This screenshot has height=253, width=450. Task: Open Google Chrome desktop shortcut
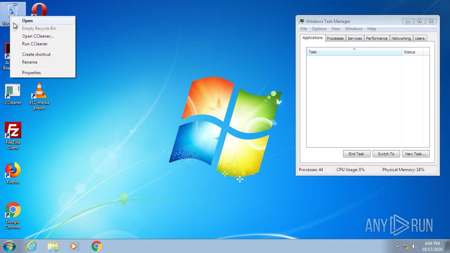13,215
